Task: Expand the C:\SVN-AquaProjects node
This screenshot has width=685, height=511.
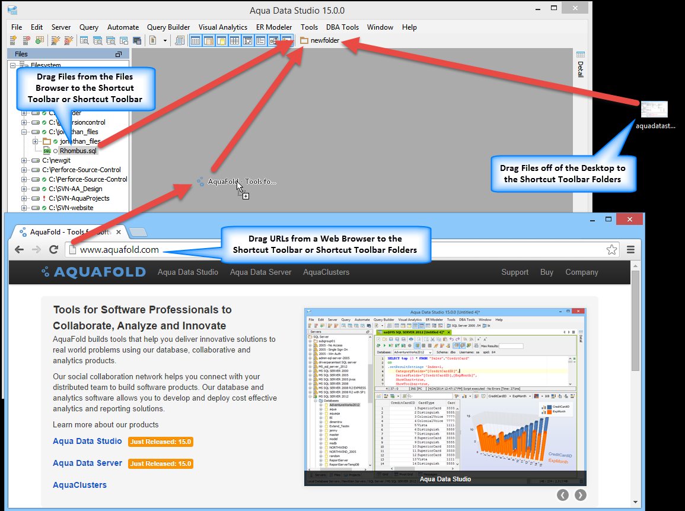Action: [x=24, y=198]
